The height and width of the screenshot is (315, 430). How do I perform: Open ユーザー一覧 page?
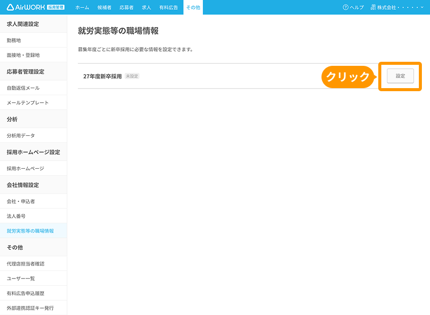21,279
